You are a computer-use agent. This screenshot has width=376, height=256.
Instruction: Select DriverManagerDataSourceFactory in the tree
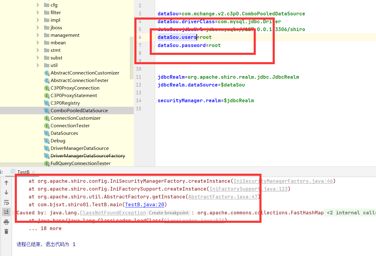88,156
